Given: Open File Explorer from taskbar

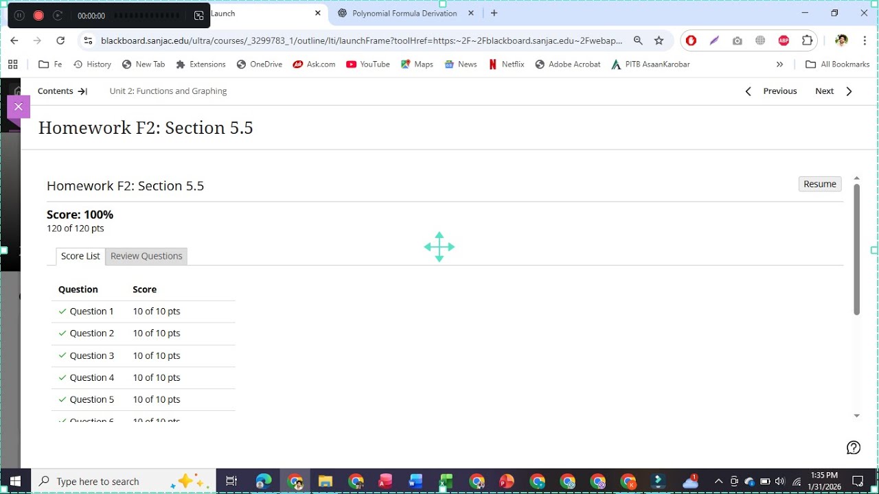Looking at the screenshot, I should pos(326,481).
